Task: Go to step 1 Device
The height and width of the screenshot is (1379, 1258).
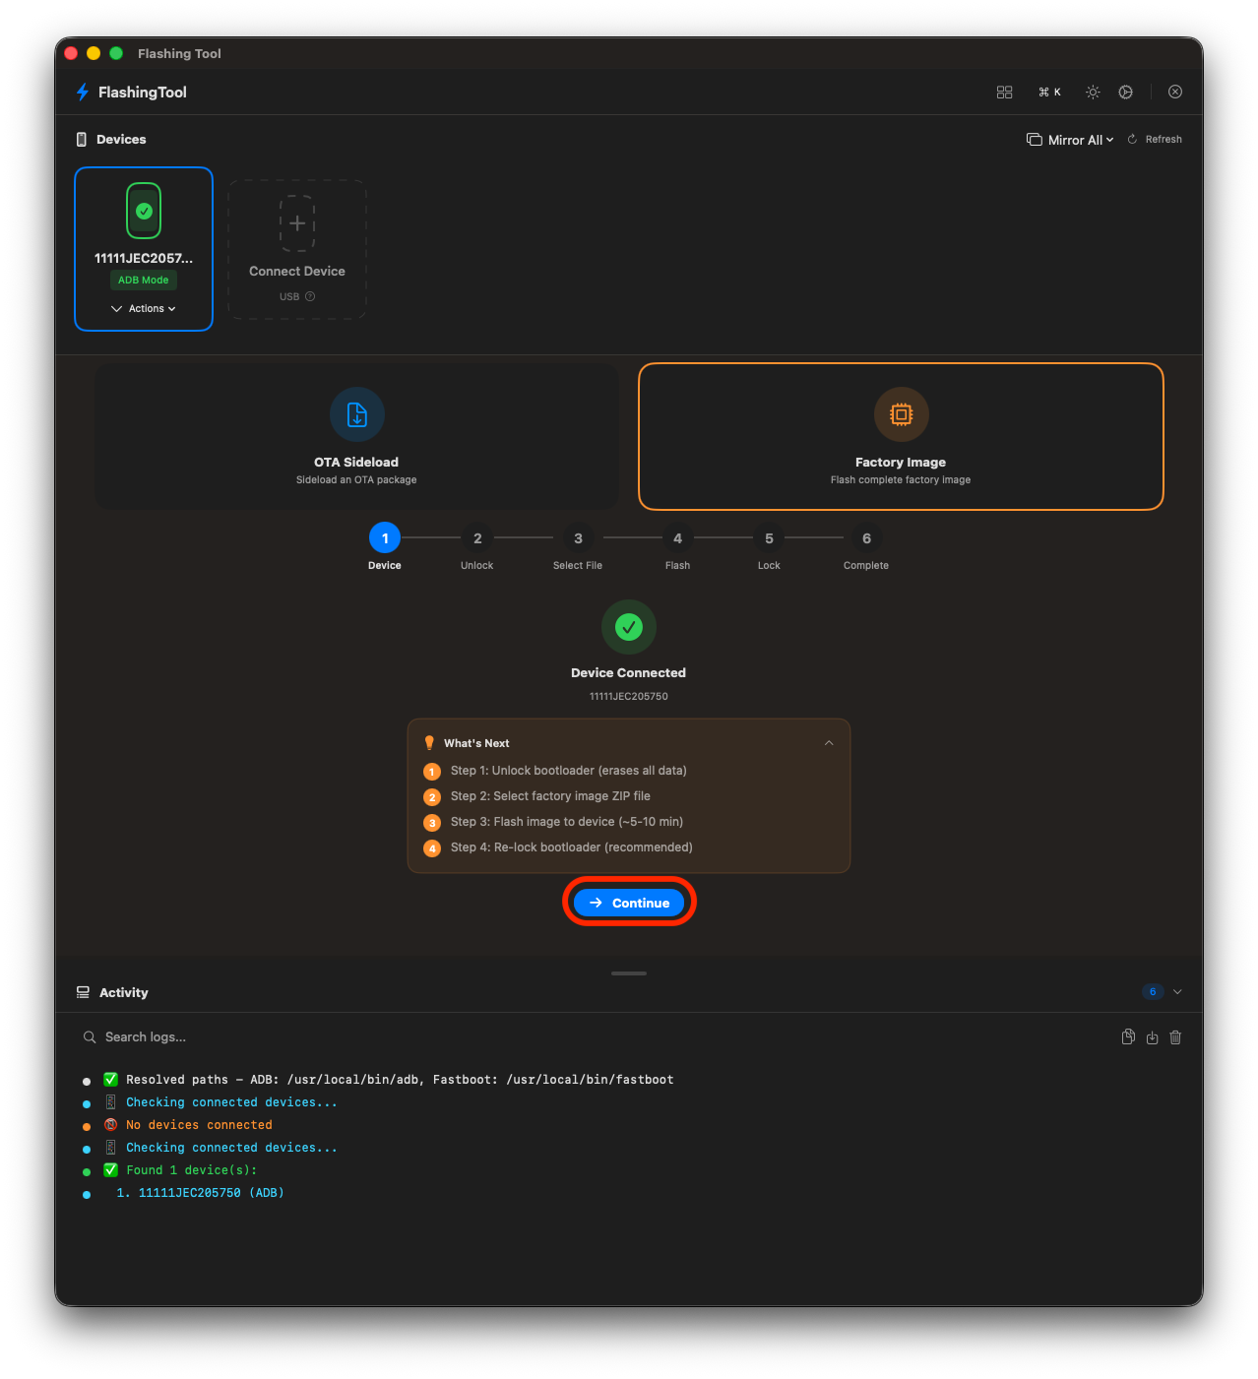Action: tap(385, 538)
